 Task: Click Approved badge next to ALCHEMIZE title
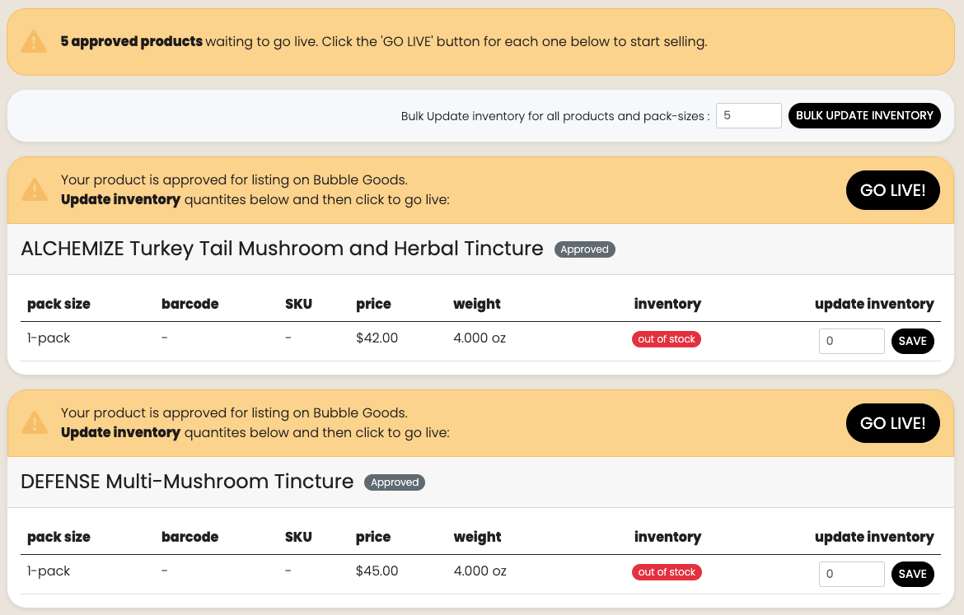[585, 249]
